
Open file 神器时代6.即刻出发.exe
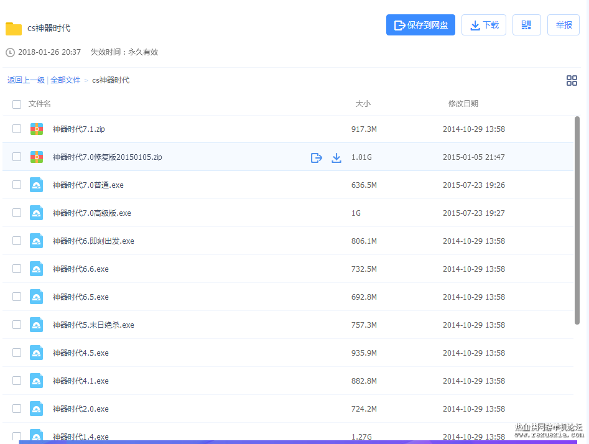pos(93,241)
